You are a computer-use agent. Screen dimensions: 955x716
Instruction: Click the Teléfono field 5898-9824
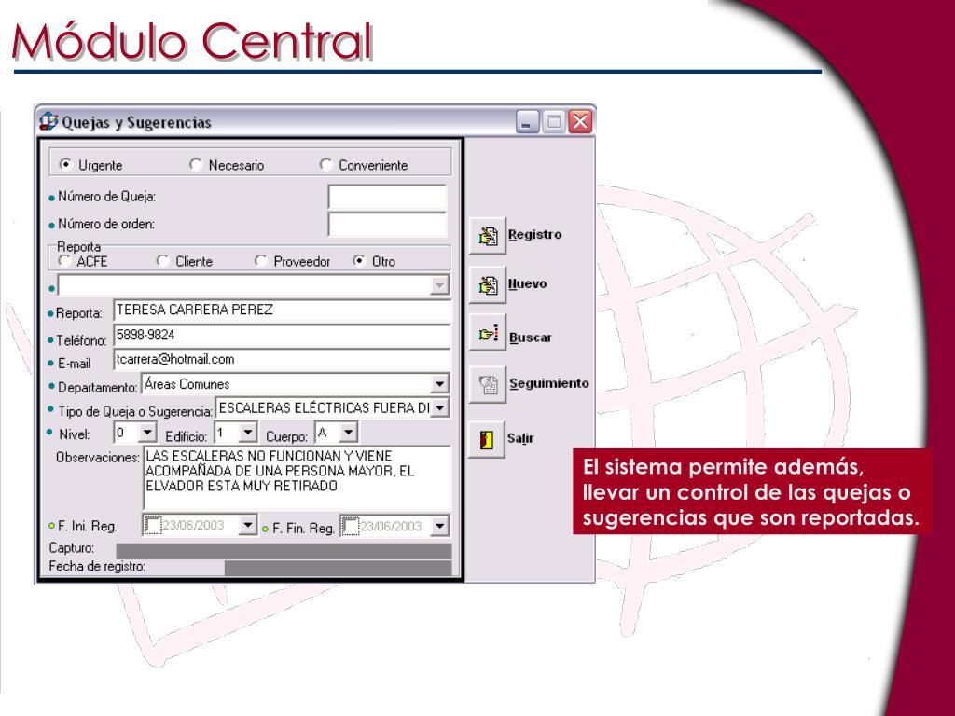(x=282, y=335)
